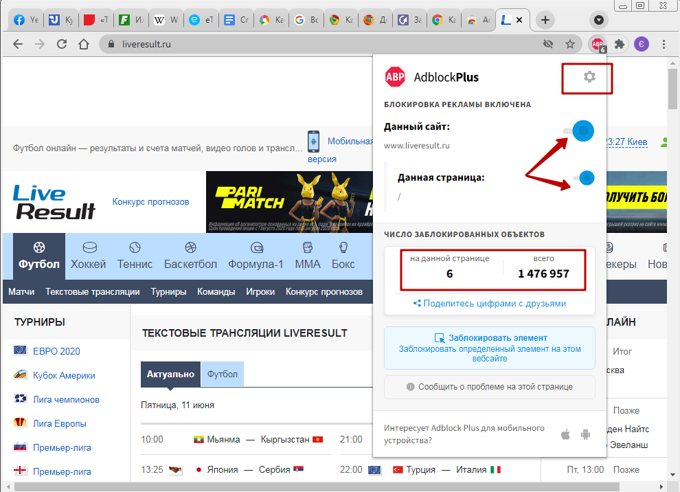Open the Extensions puzzle icon
The height and width of the screenshot is (492, 680).
[620, 44]
